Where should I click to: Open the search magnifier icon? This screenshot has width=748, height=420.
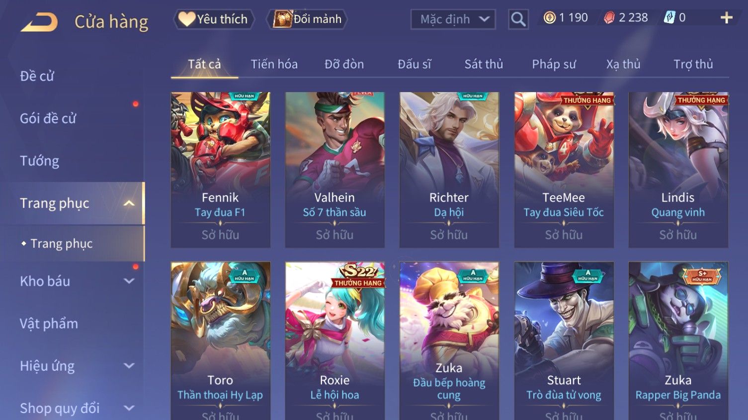tap(518, 19)
